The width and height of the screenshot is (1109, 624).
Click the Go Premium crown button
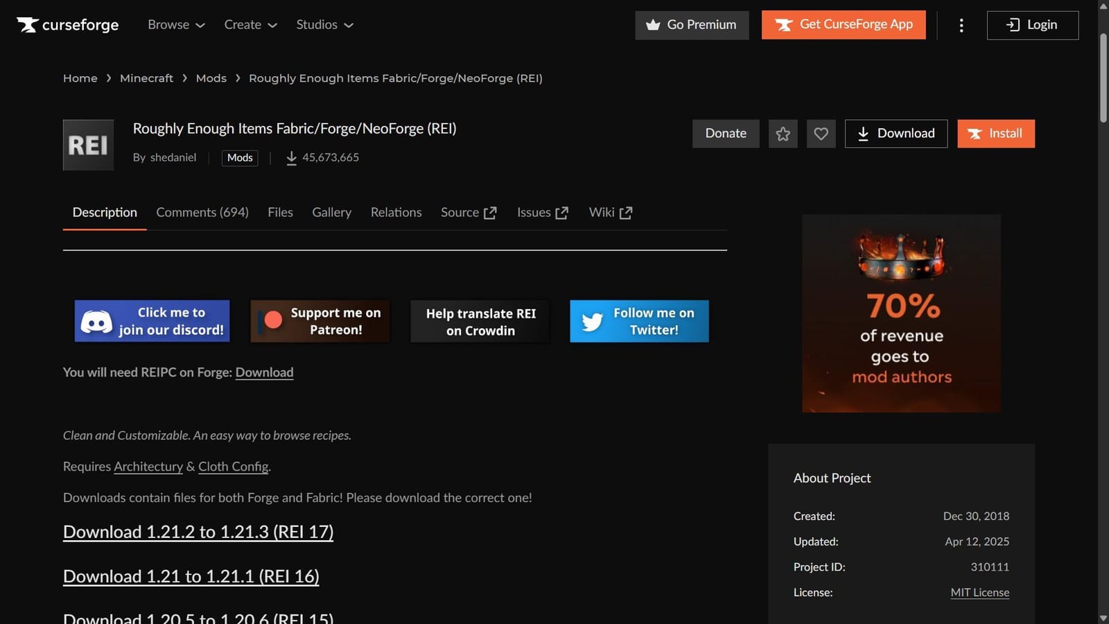(692, 25)
